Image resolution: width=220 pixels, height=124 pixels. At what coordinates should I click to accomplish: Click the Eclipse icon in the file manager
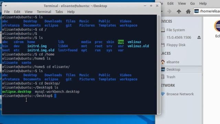[x=217, y=26]
